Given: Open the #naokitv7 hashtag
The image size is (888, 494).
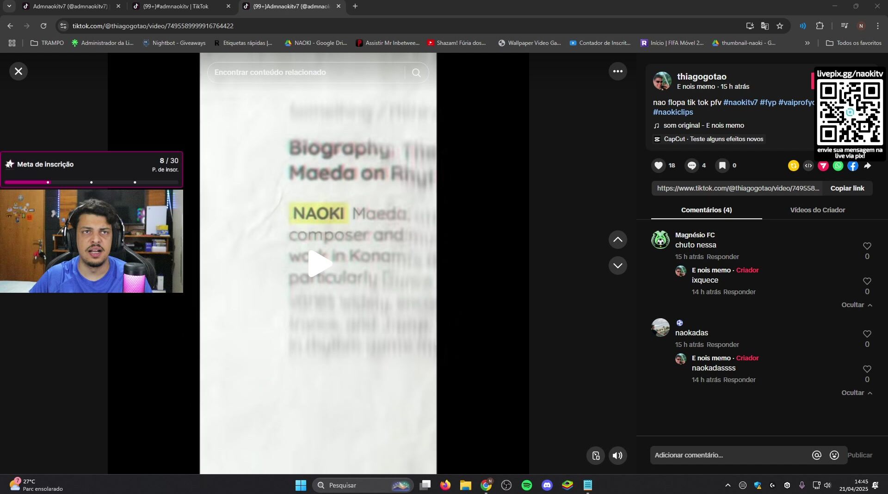Looking at the screenshot, I should tap(740, 102).
